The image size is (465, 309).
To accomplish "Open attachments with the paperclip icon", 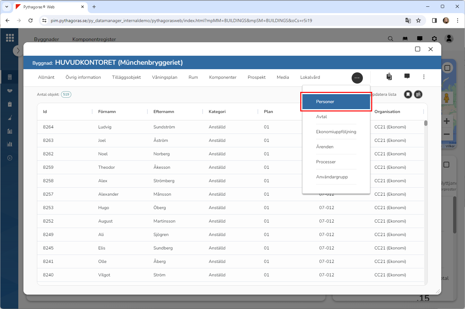I will click(x=389, y=77).
